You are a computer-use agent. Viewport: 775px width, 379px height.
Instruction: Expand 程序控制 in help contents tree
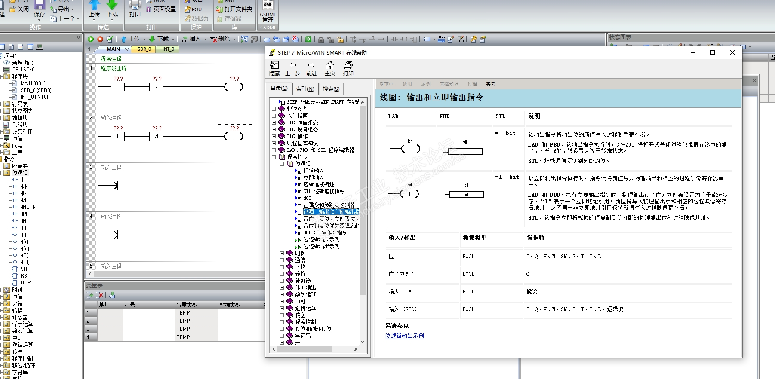pos(282,322)
